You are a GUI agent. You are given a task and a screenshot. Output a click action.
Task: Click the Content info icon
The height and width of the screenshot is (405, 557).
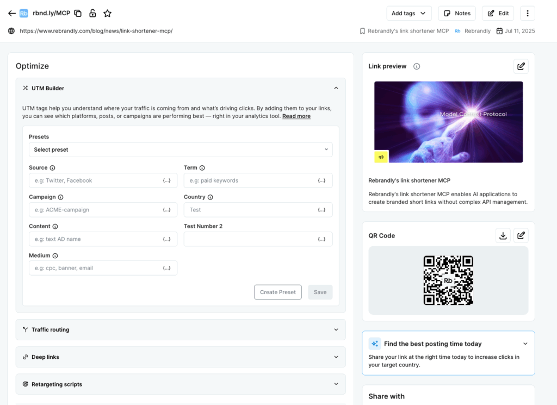click(x=55, y=227)
